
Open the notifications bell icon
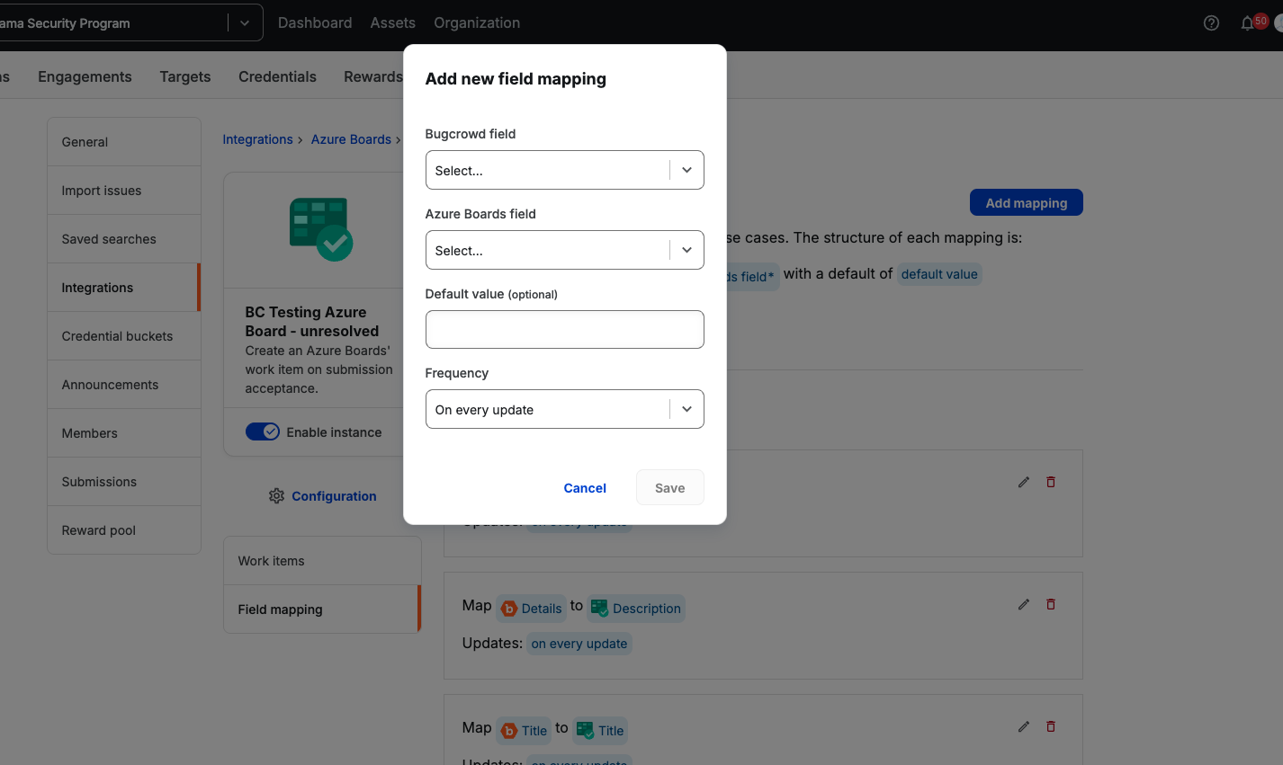(1248, 23)
